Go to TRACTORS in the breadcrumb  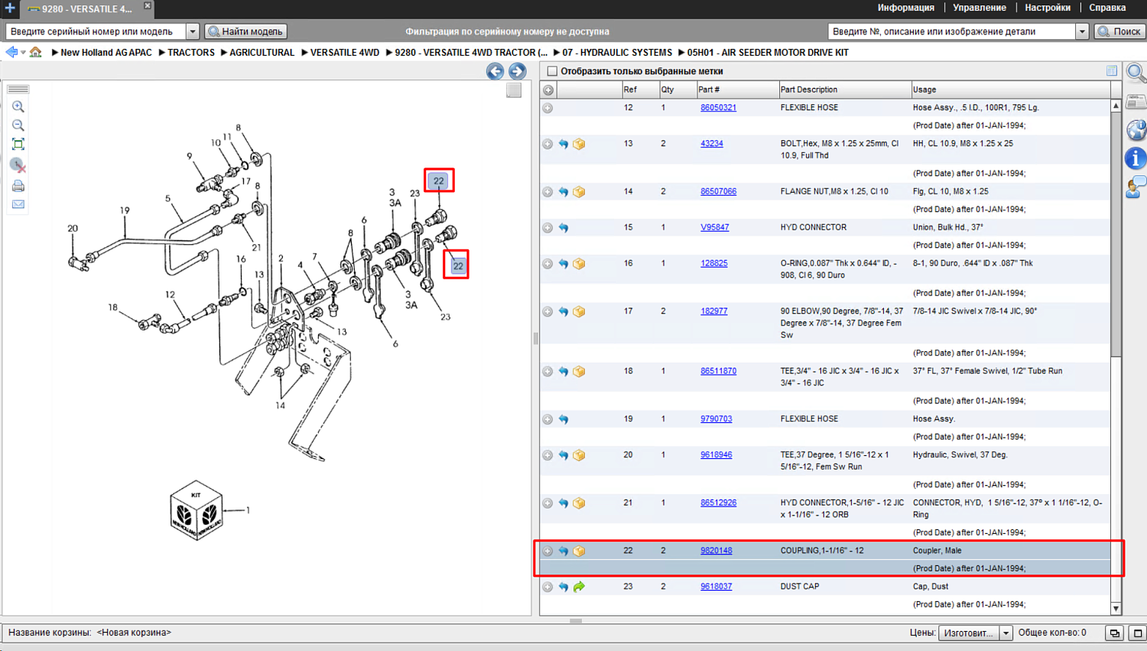tap(191, 53)
